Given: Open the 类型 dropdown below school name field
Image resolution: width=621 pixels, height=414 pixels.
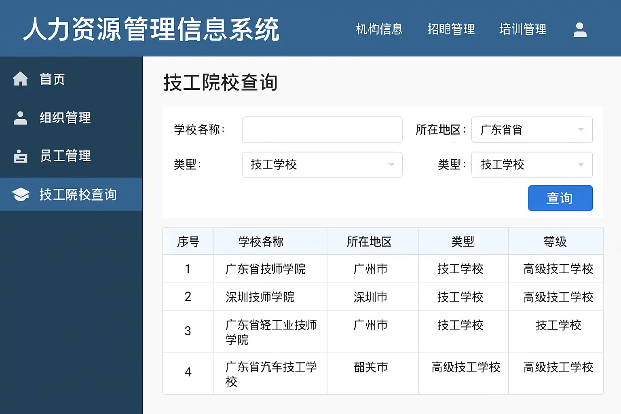Looking at the screenshot, I should point(322,165).
